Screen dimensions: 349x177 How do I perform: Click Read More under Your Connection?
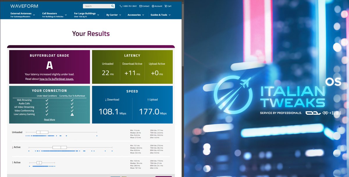pyautogui.click(x=49, y=120)
